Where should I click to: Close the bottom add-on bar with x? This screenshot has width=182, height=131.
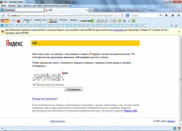coord(2,128)
